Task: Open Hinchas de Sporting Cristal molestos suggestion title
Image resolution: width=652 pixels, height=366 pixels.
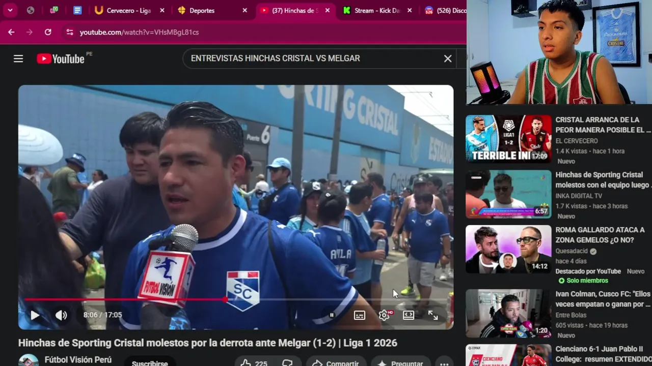Action: tap(603, 180)
